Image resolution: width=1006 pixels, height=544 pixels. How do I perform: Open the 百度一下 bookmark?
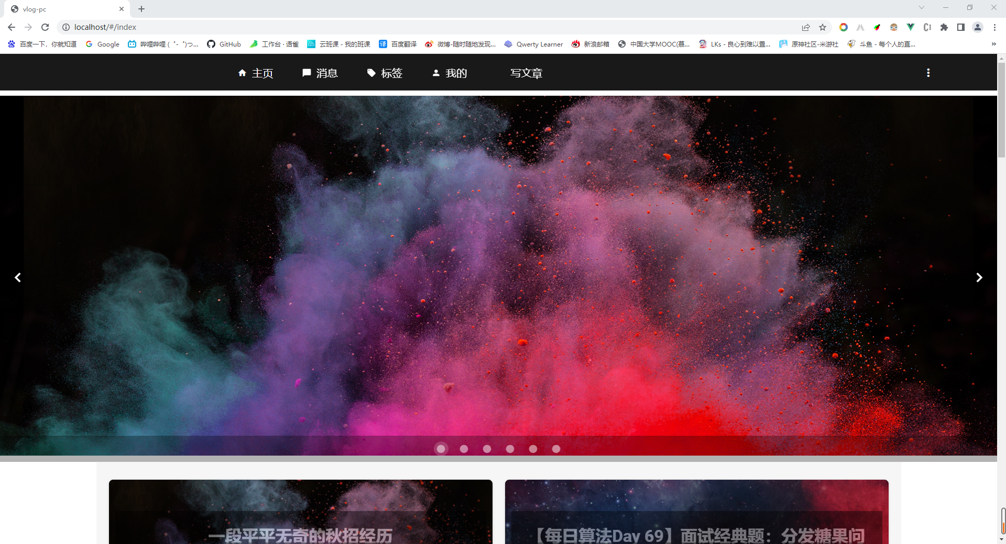coord(42,44)
